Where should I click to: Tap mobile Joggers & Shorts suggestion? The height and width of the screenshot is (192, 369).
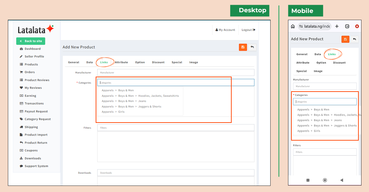327,126
